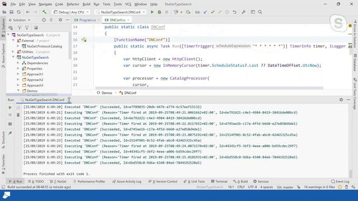
Task: Open the Terminal tool window
Action: [x=219, y=181]
